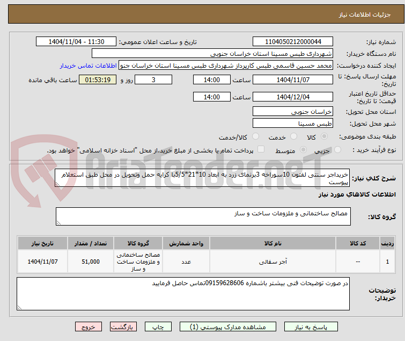Screen dimensions: 405x341
Task: Click the delivery province field خراسان جنوبی
Action: (293, 111)
